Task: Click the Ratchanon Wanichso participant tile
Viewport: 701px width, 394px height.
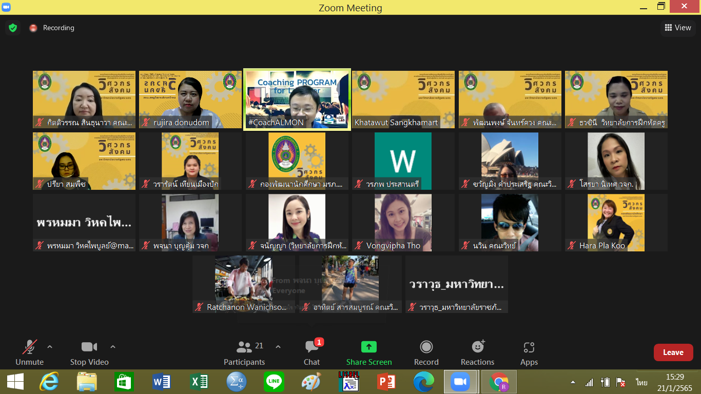Action: (x=244, y=284)
